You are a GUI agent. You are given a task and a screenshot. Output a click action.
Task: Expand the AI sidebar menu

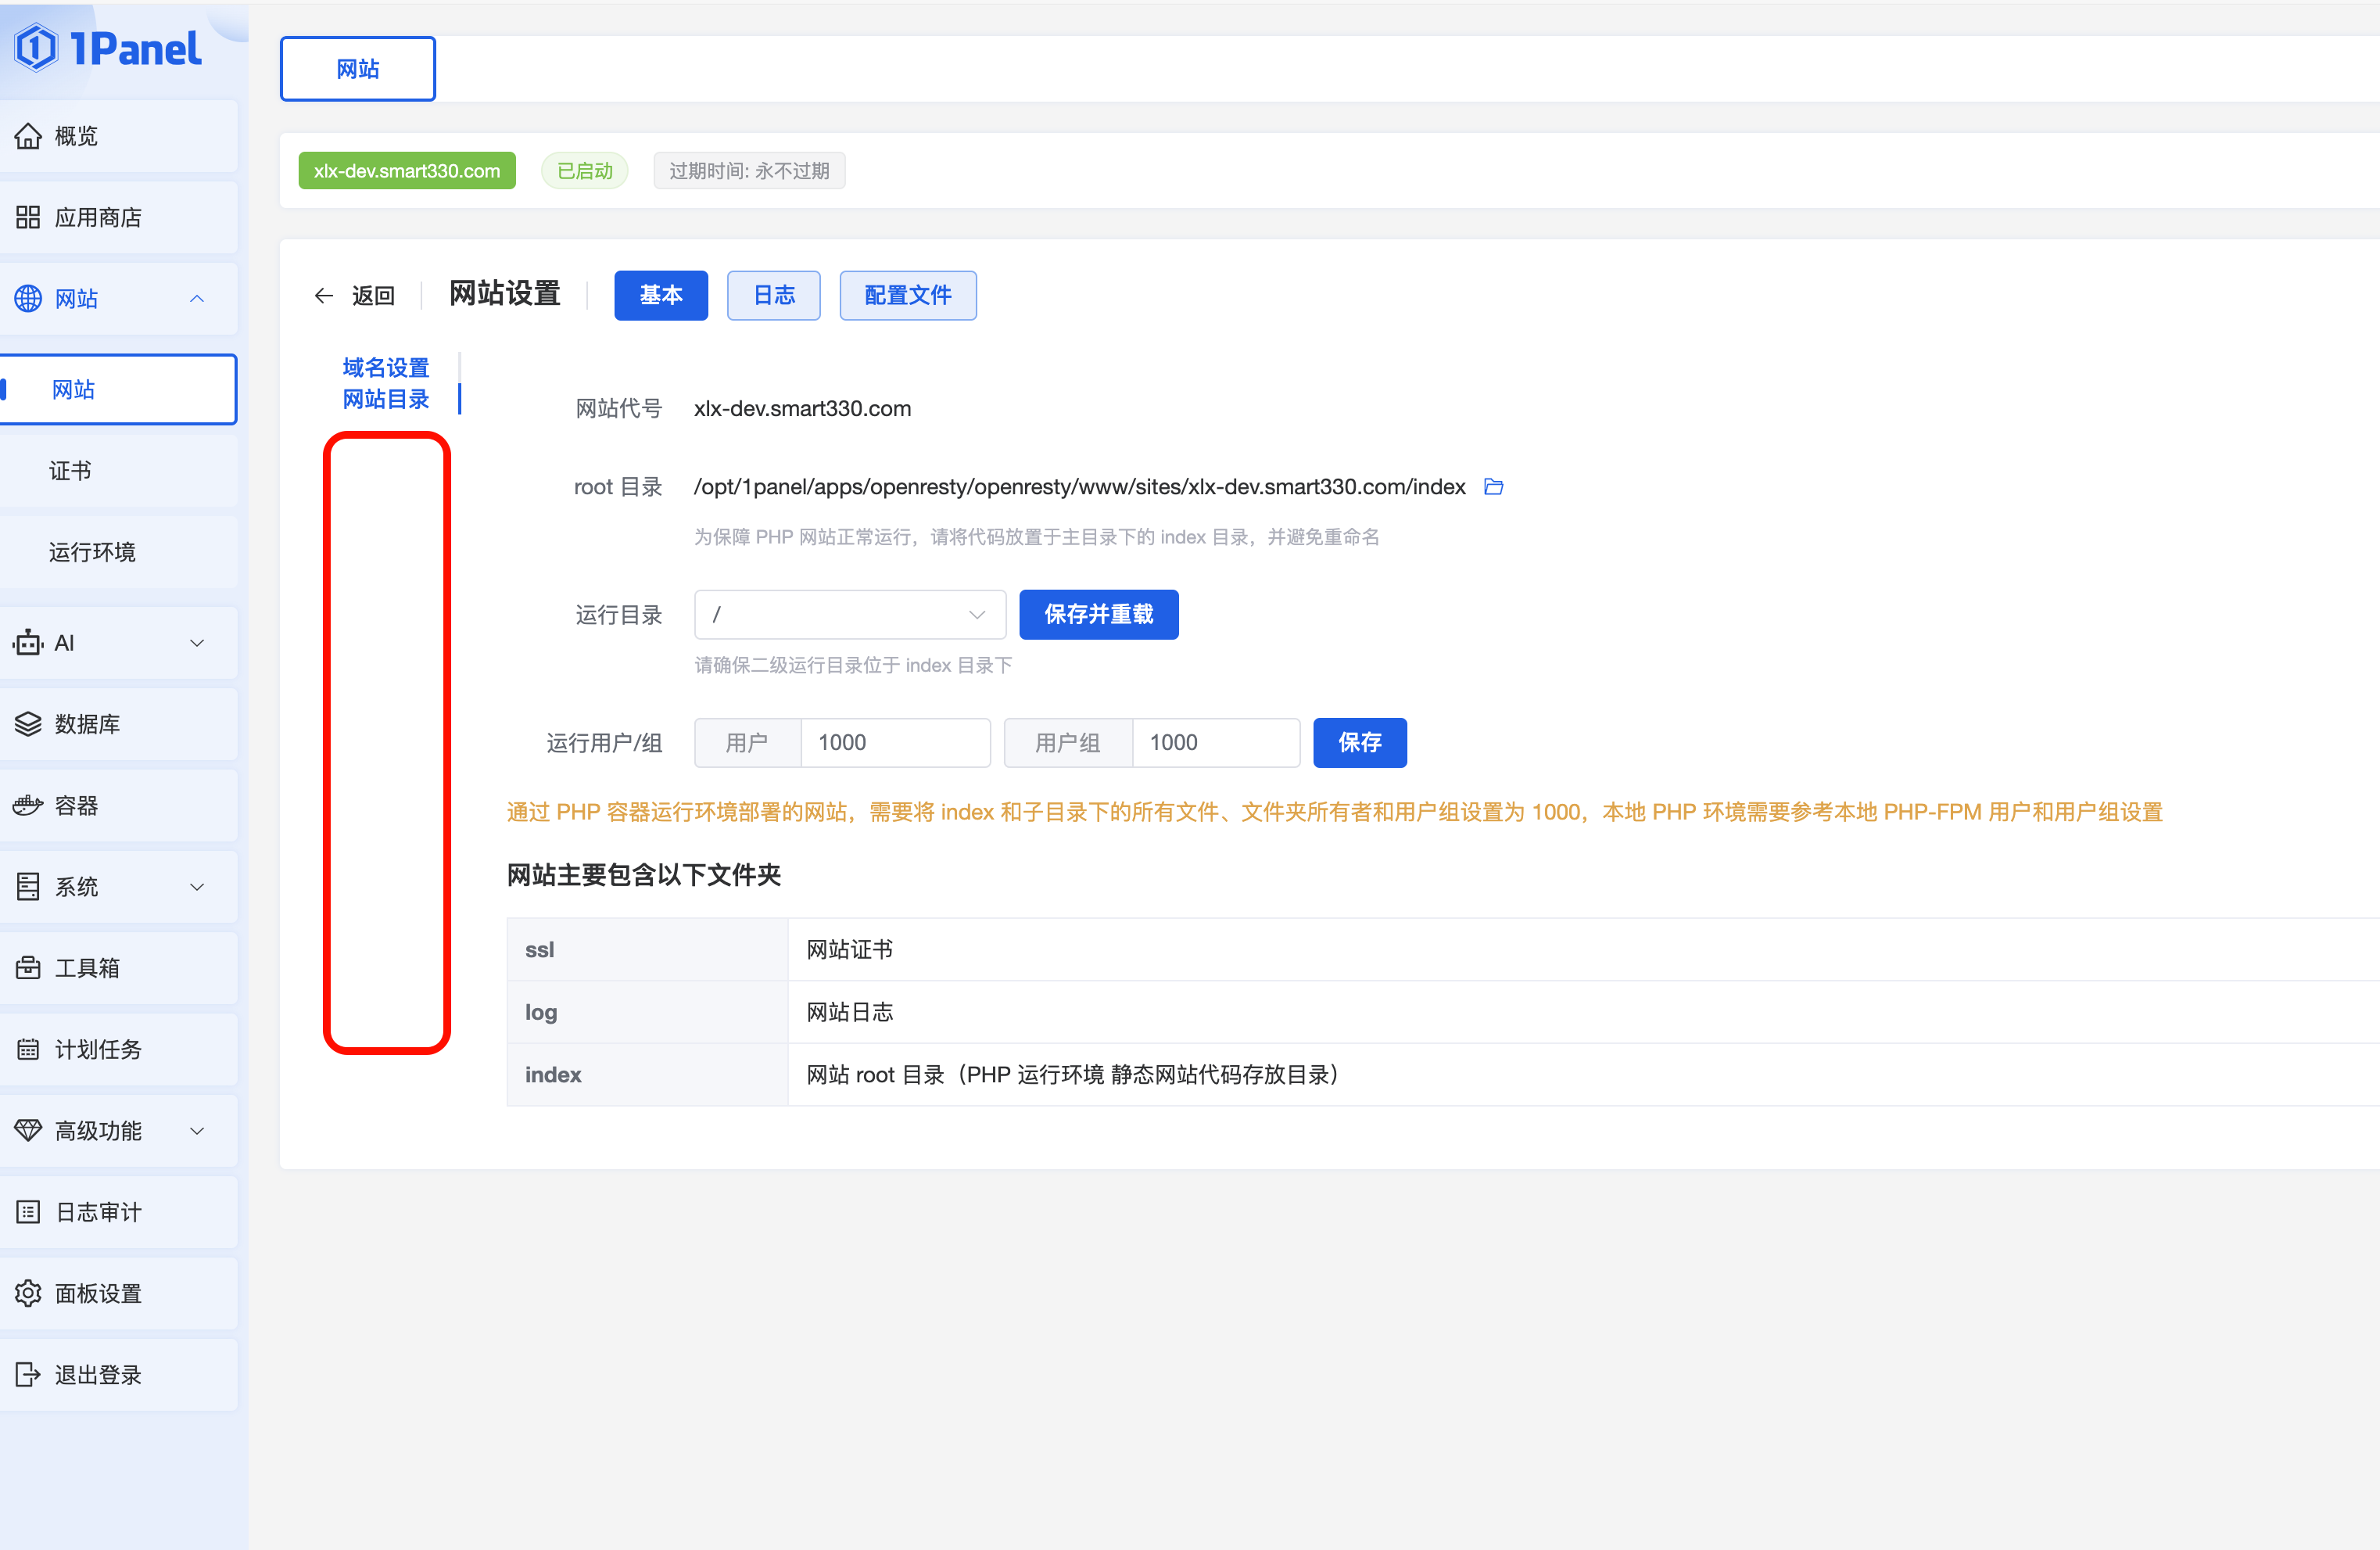[197, 643]
